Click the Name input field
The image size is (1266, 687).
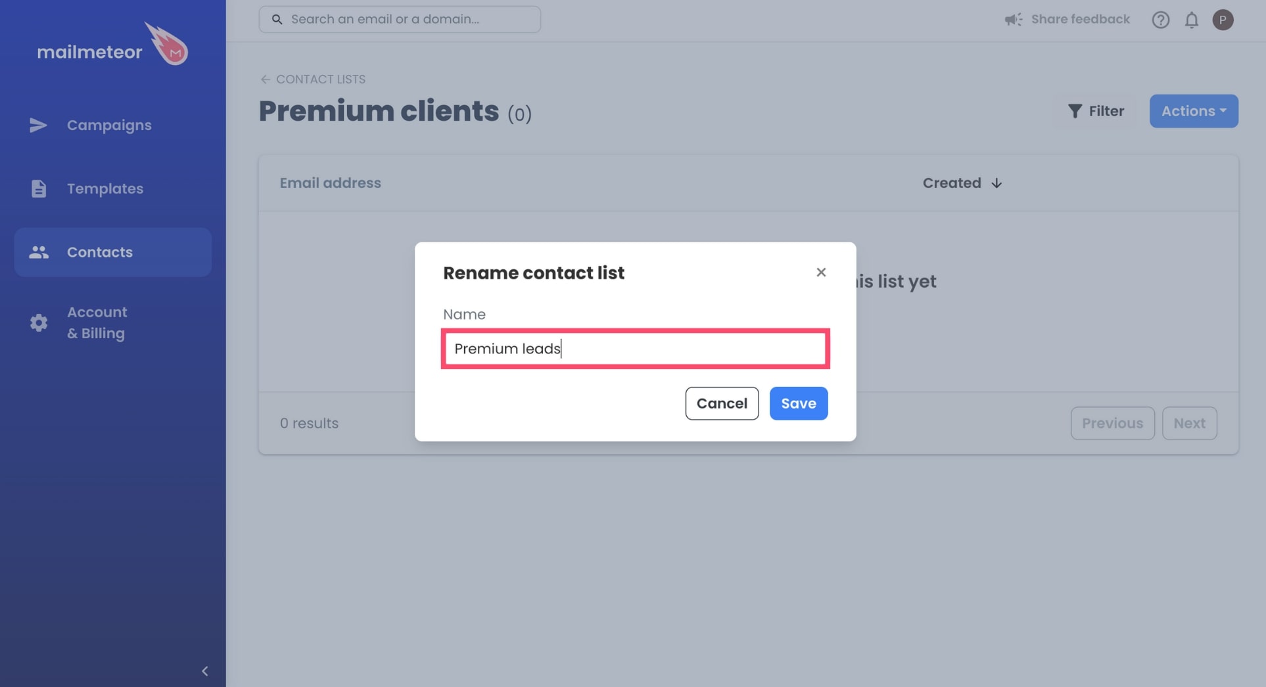(635, 349)
